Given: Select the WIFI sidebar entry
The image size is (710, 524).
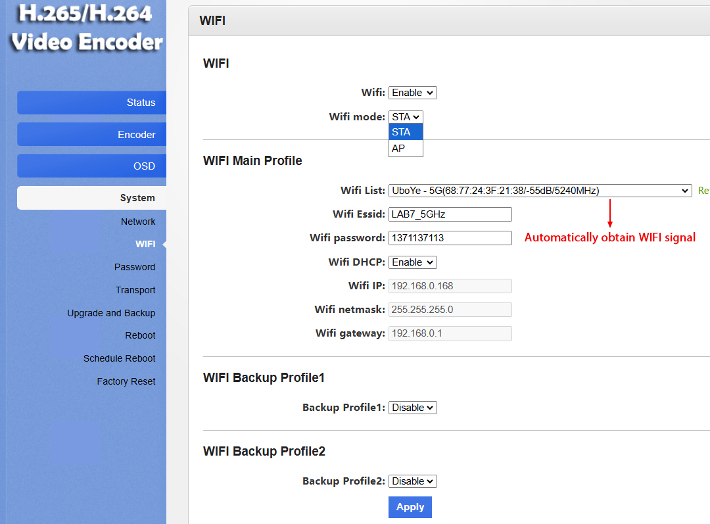Looking at the screenshot, I should 145,244.
